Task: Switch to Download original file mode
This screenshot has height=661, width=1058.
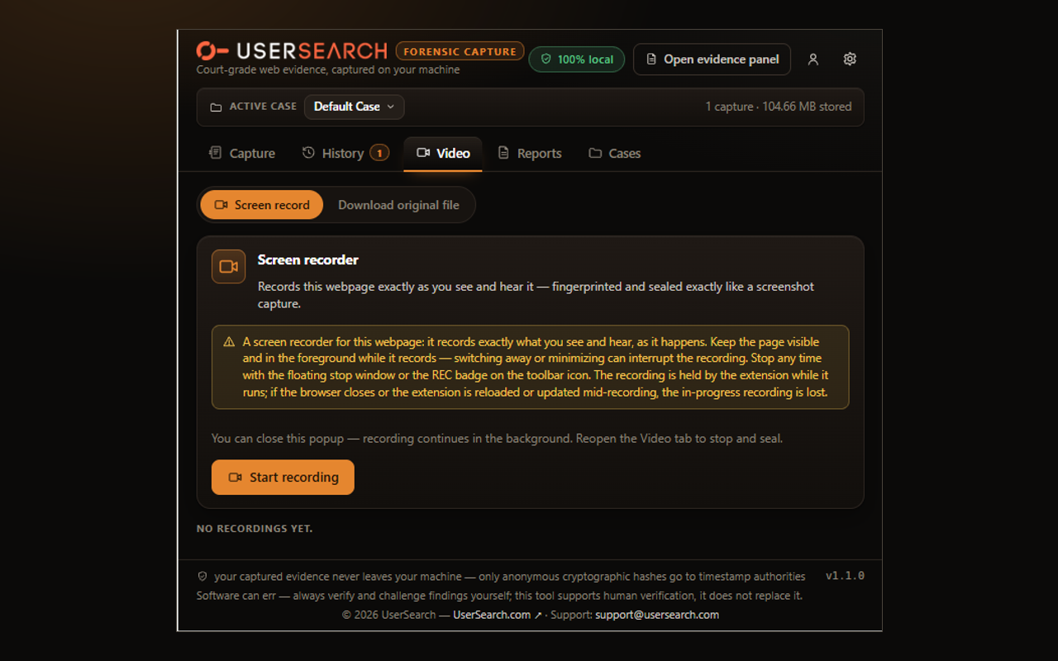Action: pos(398,205)
